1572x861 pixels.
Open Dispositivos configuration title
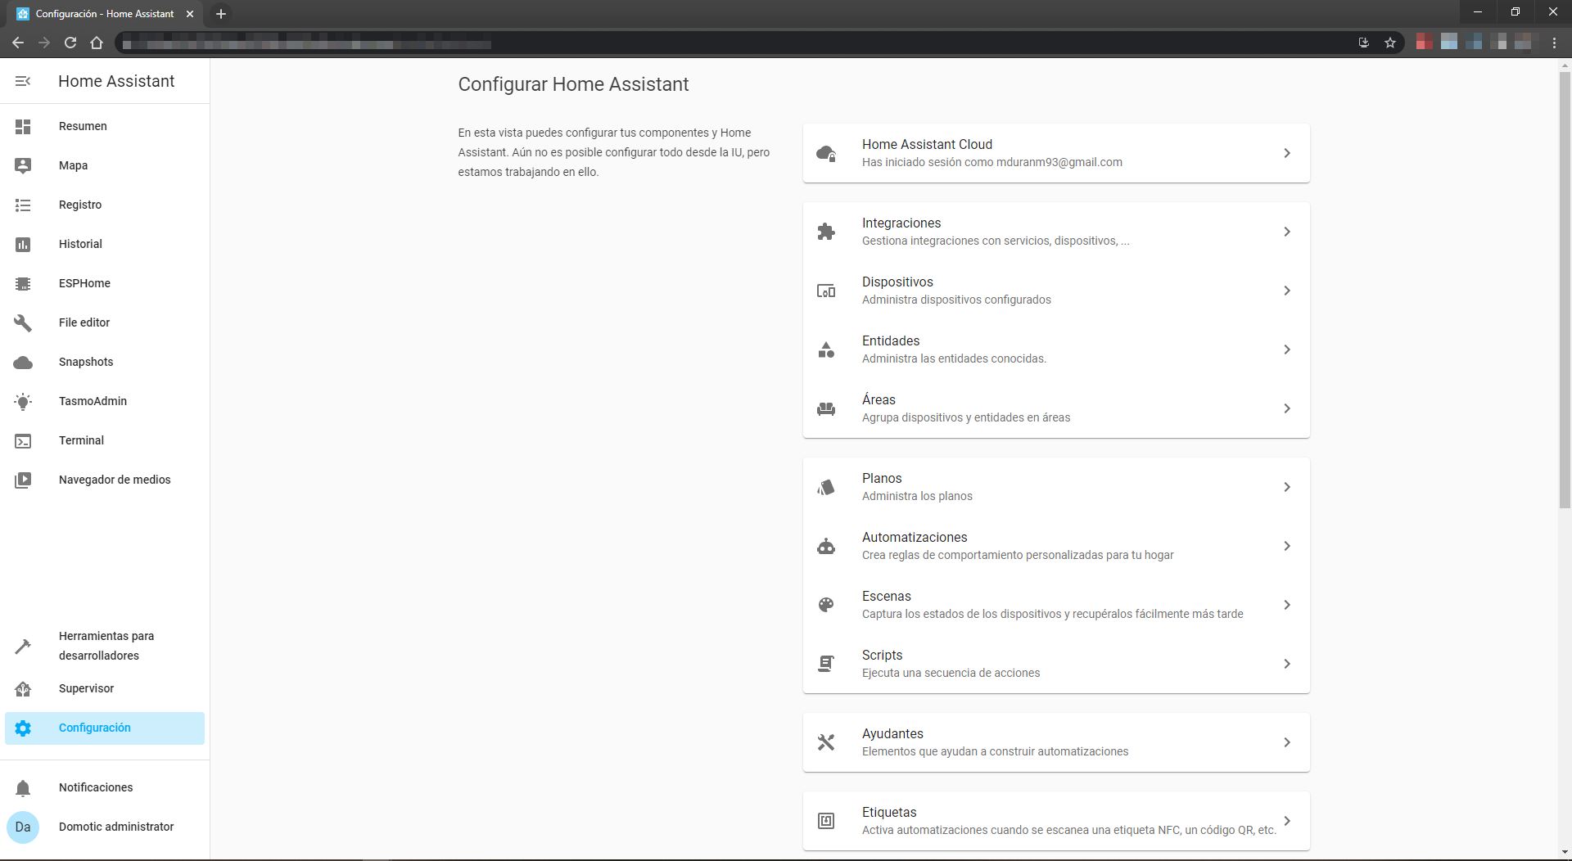(x=897, y=282)
